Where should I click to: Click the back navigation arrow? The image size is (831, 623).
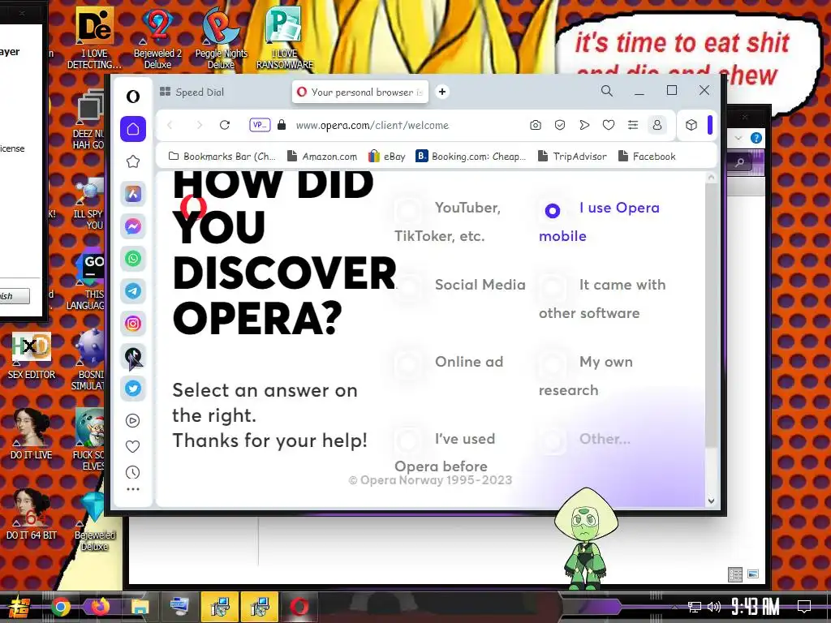pos(170,125)
